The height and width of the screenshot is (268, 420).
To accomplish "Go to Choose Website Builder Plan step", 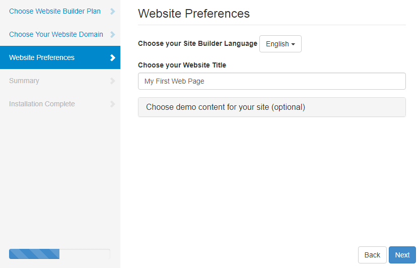I will tap(55, 11).
